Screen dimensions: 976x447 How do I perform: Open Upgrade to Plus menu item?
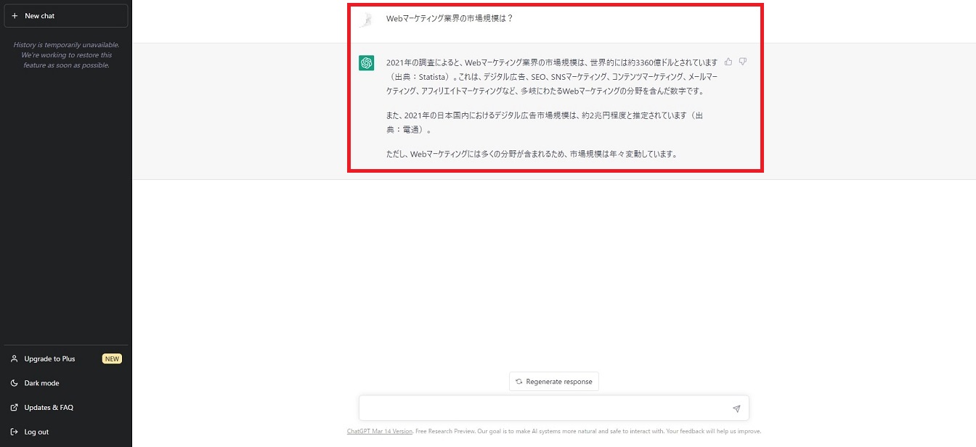pos(49,358)
